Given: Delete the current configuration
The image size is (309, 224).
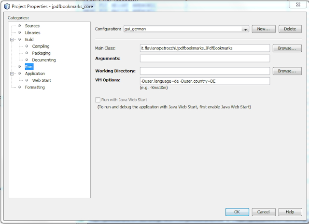Looking at the screenshot, I should click(290, 29).
